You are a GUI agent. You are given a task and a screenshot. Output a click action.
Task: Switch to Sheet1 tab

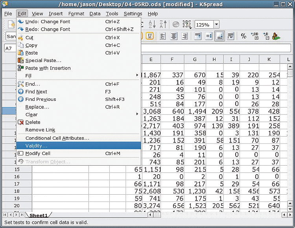pyautogui.click(x=39, y=215)
